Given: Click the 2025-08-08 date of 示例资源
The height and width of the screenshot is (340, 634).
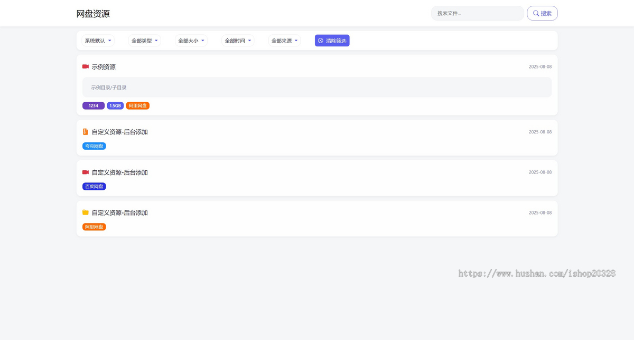Looking at the screenshot, I should [x=540, y=67].
